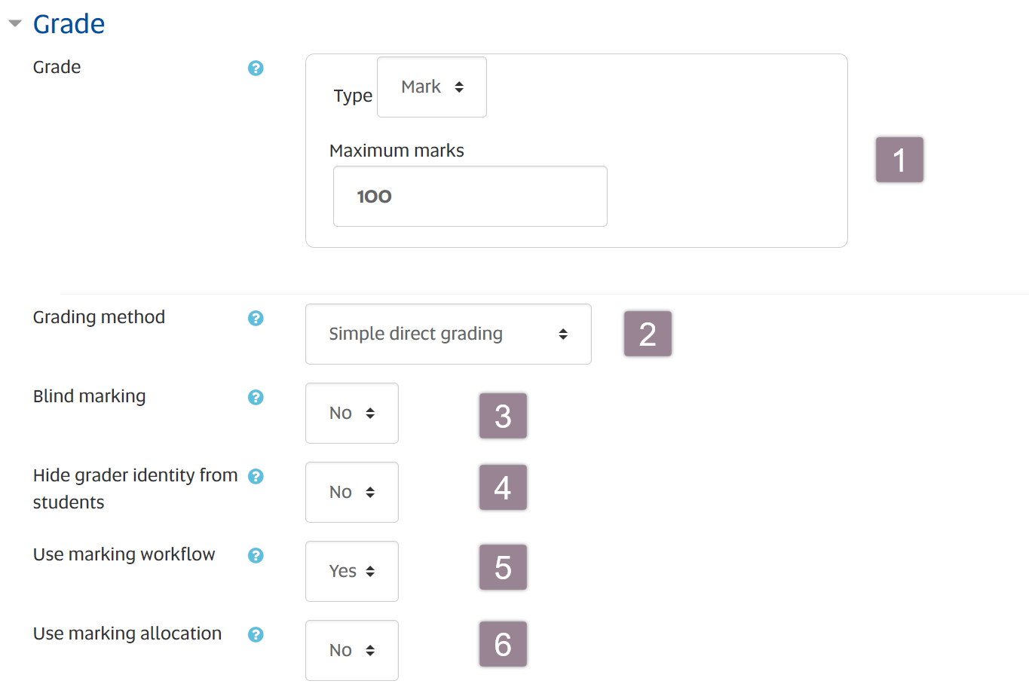Click marker number 1 beside grade box
This screenshot has height=690, width=1029.
(x=899, y=159)
